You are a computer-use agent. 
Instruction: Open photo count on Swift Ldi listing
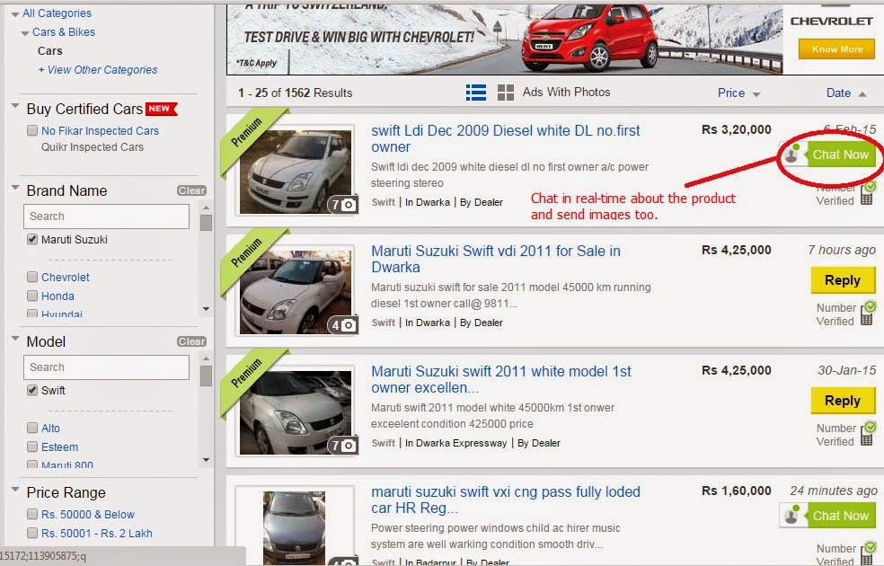[343, 204]
